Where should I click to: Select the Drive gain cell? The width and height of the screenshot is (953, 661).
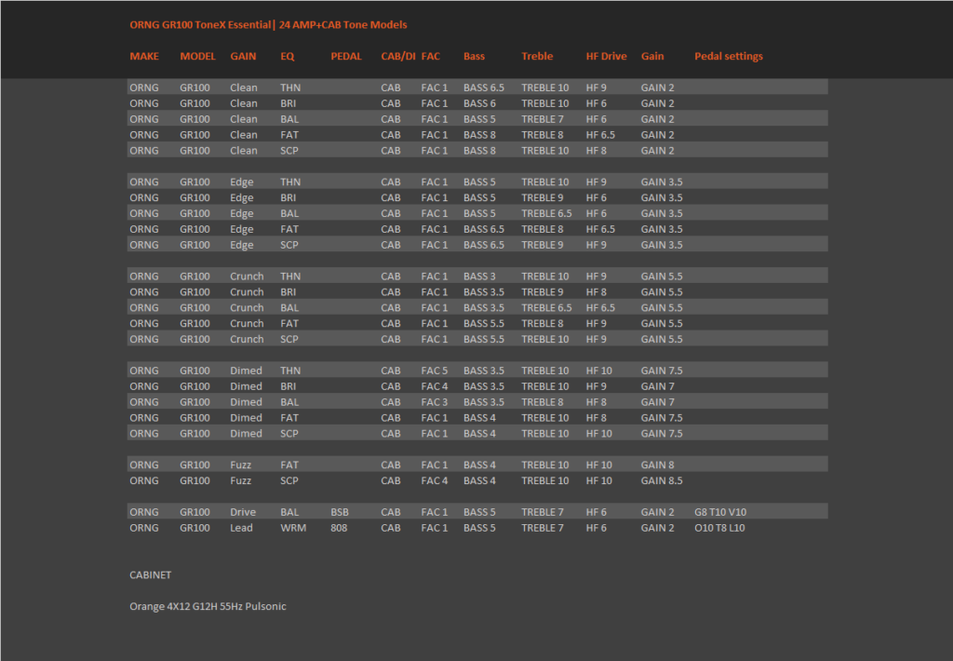pyautogui.click(x=243, y=513)
